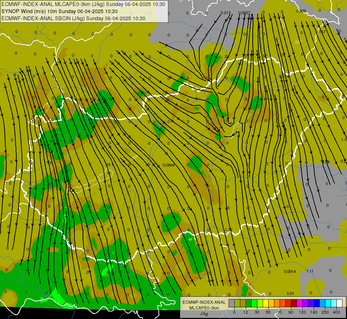Click the pure blue legend swatch
This screenshot has width=347, height=319.
(x=317, y=303)
